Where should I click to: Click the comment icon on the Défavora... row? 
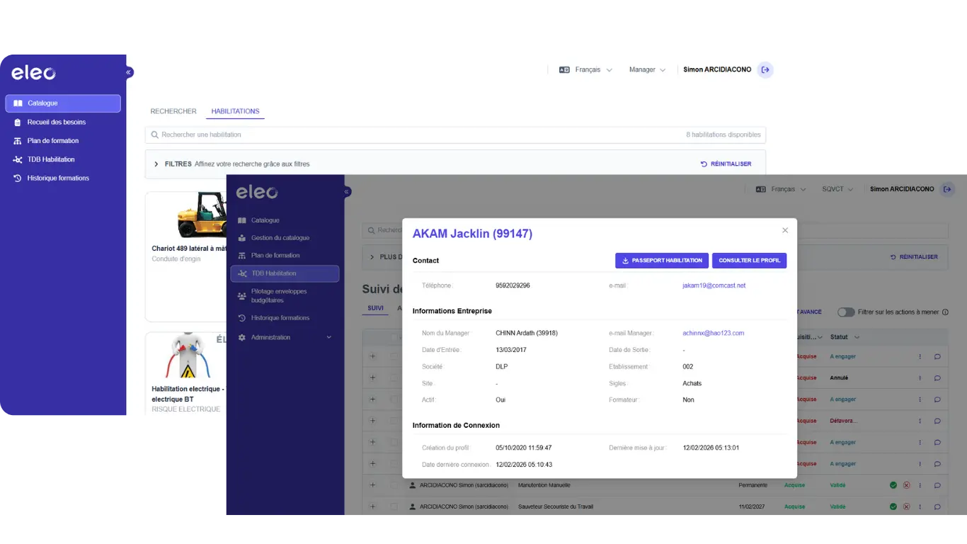(x=937, y=421)
